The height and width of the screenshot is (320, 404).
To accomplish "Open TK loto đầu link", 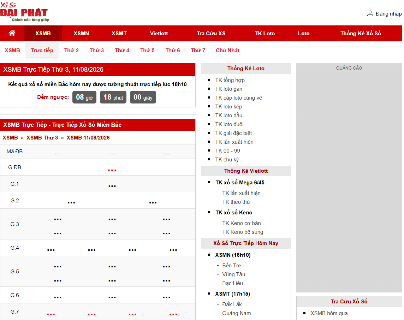I will (228, 115).
